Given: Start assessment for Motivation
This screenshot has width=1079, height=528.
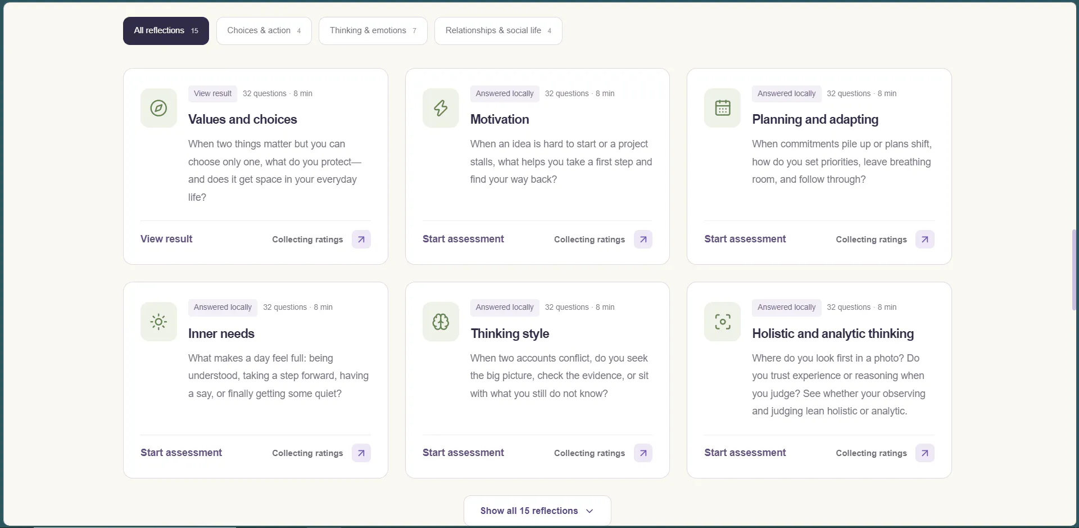Looking at the screenshot, I should click(463, 239).
